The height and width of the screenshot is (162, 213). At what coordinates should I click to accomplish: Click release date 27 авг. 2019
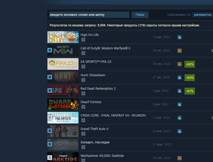pyautogui.click(x=161, y=77)
